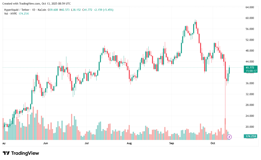
Task: Select the Jun marker on time axis
Action: pyautogui.click(x=46, y=143)
